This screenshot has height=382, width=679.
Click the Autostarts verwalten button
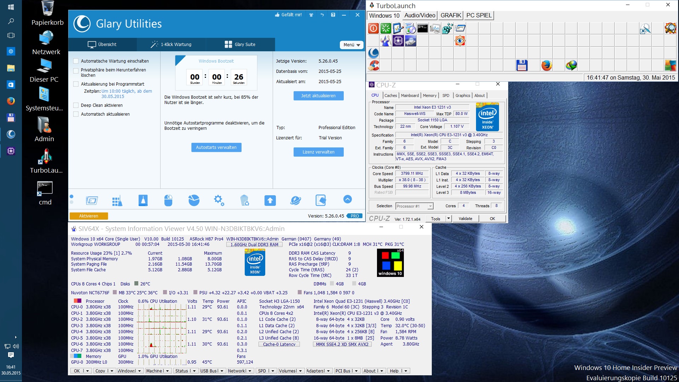[x=216, y=147]
